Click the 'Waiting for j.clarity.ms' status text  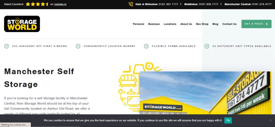pos(14,125)
